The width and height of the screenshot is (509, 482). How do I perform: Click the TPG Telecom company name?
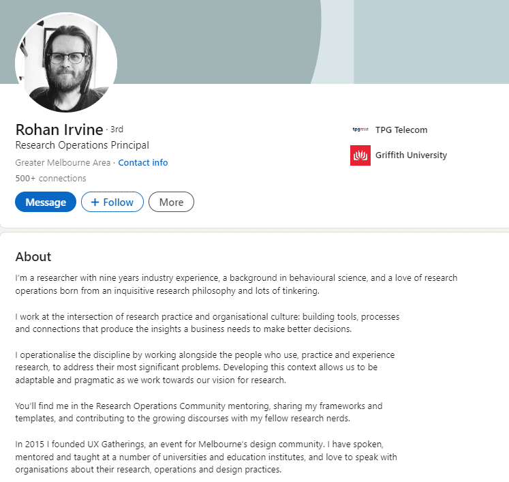pyautogui.click(x=401, y=130)
